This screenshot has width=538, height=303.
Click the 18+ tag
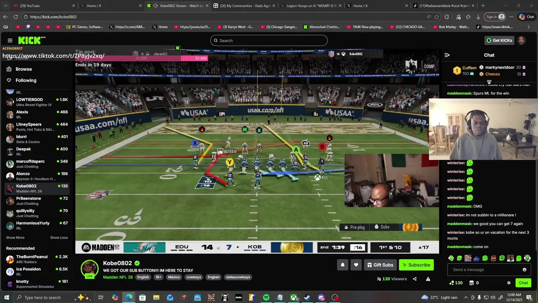click(x=158, y=277)
